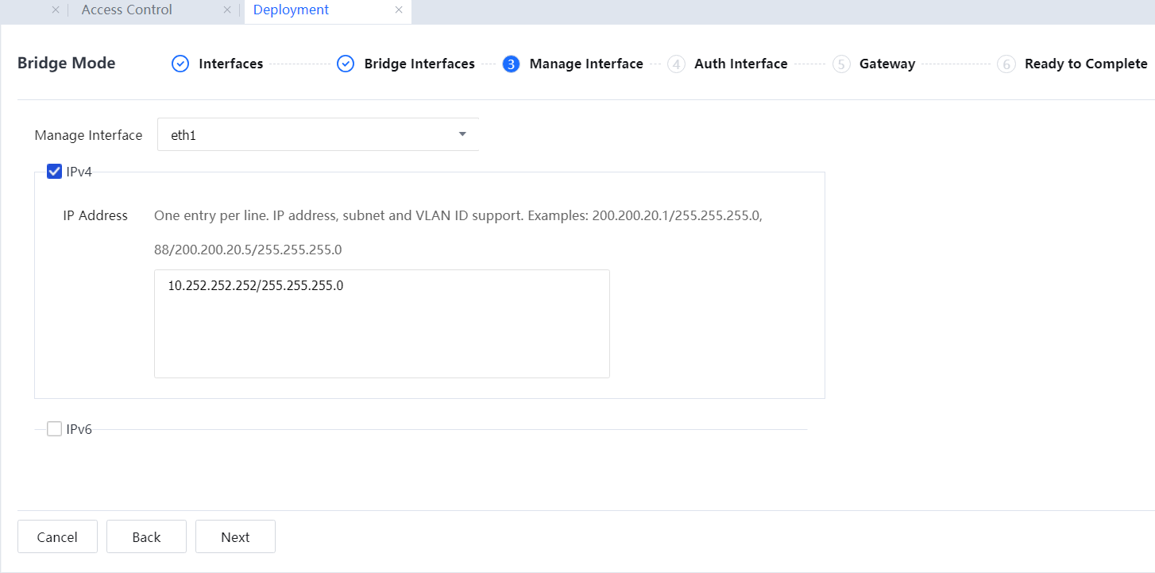This screenshot has width=1155, height=573.
Task: Click the step 6 Ready to Complete circle
Action: 1006,64
